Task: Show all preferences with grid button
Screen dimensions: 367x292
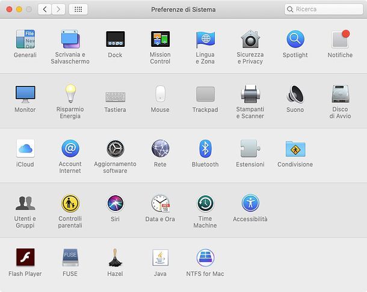Action: pos(78,10)
